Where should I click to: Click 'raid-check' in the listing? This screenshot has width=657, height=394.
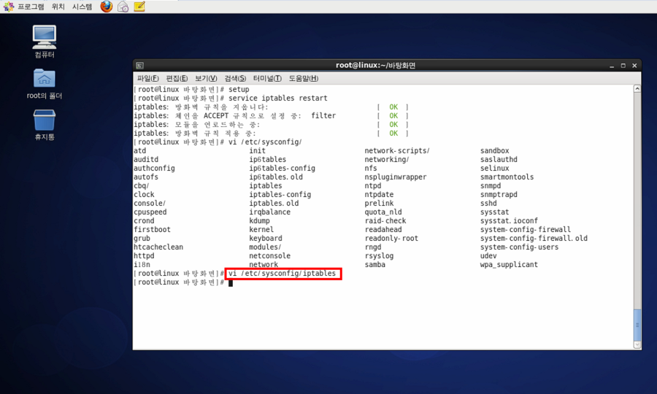click(385, 220)
